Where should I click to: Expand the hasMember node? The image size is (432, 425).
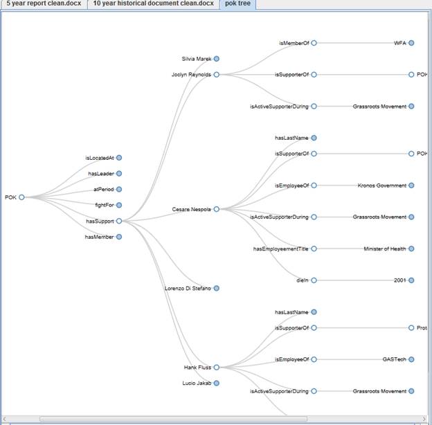[119, 237]
